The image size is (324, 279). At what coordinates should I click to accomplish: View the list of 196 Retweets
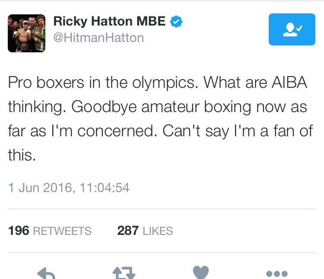click(x=50, y=231)
